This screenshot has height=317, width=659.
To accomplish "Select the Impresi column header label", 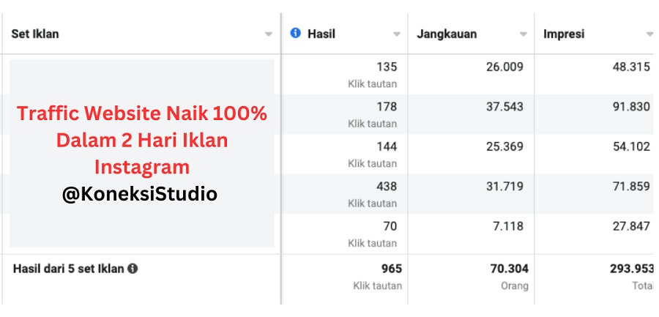I will (x=564, y=34).
